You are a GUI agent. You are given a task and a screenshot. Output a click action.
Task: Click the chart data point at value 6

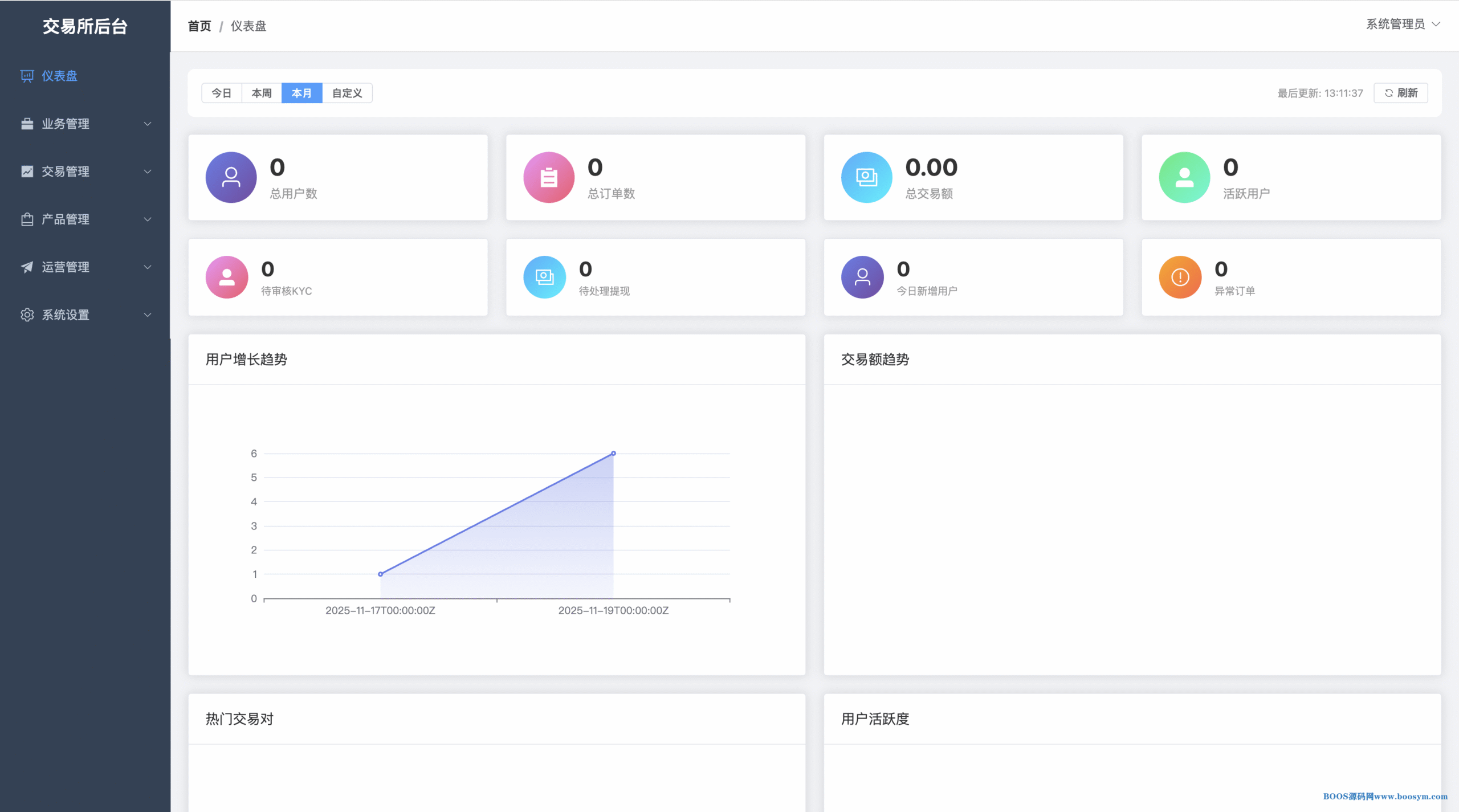[613, 454]
